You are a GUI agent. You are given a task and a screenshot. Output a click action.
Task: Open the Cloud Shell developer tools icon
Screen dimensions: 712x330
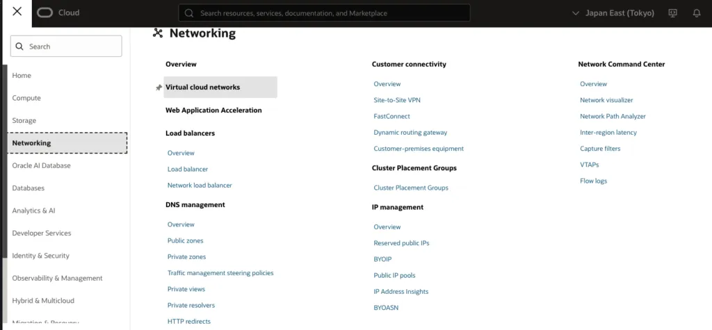click(673, 13)
